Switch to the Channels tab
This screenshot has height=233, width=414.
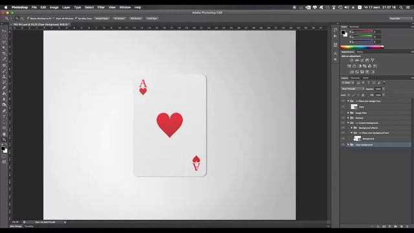click(355, 78)
